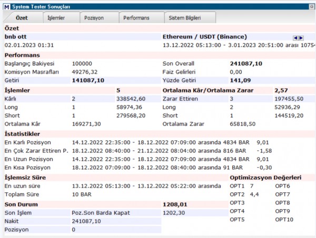Click the OPT1 value 7
The height and width of the screenshot is (238, 316).
click(x=252, y=186)
